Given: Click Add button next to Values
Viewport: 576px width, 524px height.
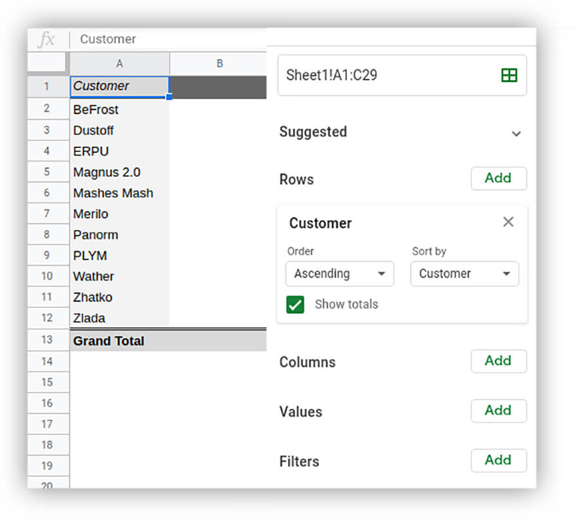Looking at the screenshot, I should pos(498,411).
